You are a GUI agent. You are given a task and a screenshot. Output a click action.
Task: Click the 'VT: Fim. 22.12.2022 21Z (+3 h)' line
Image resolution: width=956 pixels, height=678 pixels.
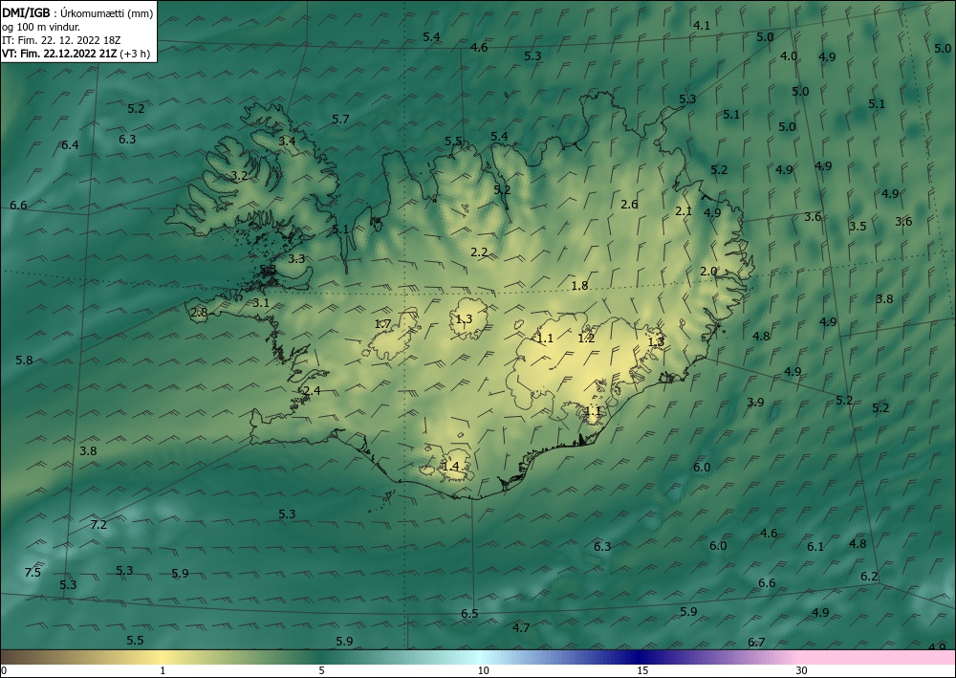pyautogui.click(x=76, y=54)
